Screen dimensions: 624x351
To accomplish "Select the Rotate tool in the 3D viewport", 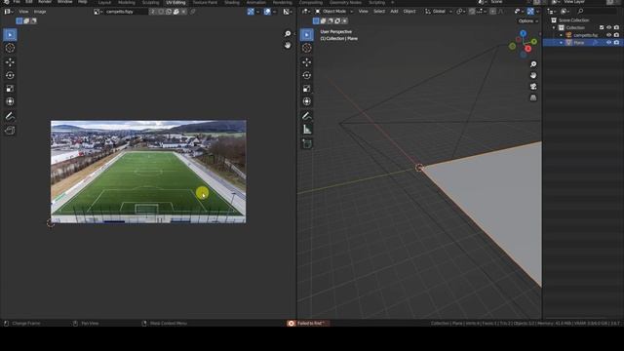I will [307, 75].
